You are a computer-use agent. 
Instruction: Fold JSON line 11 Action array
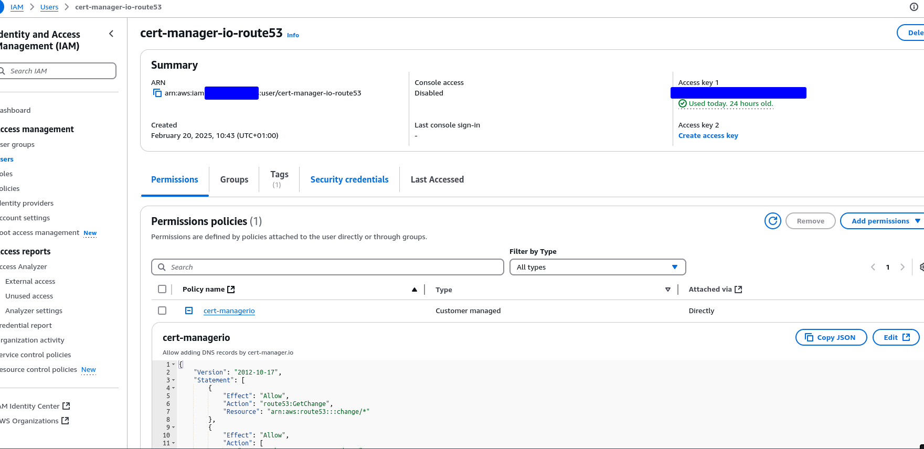tap(174, 443)
